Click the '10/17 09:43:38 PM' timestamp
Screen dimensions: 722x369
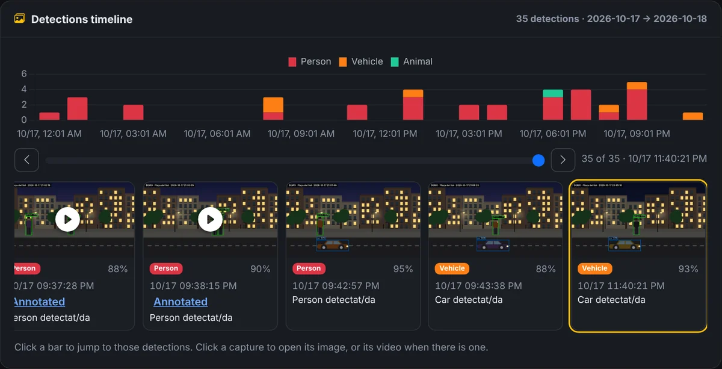[478, 285]
